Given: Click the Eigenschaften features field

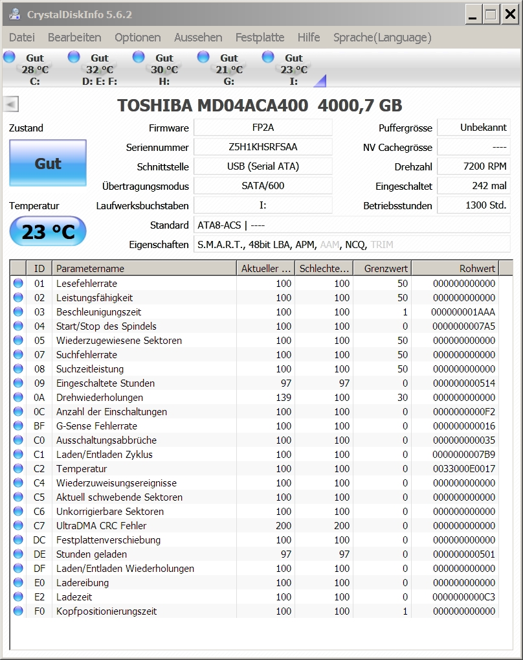Looking at the screenshot, I should [351, 245].
